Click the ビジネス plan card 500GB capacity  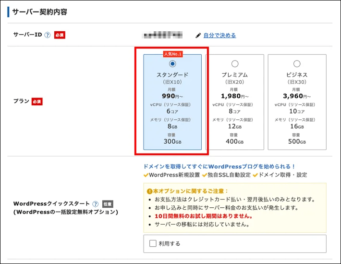[297, 141]
